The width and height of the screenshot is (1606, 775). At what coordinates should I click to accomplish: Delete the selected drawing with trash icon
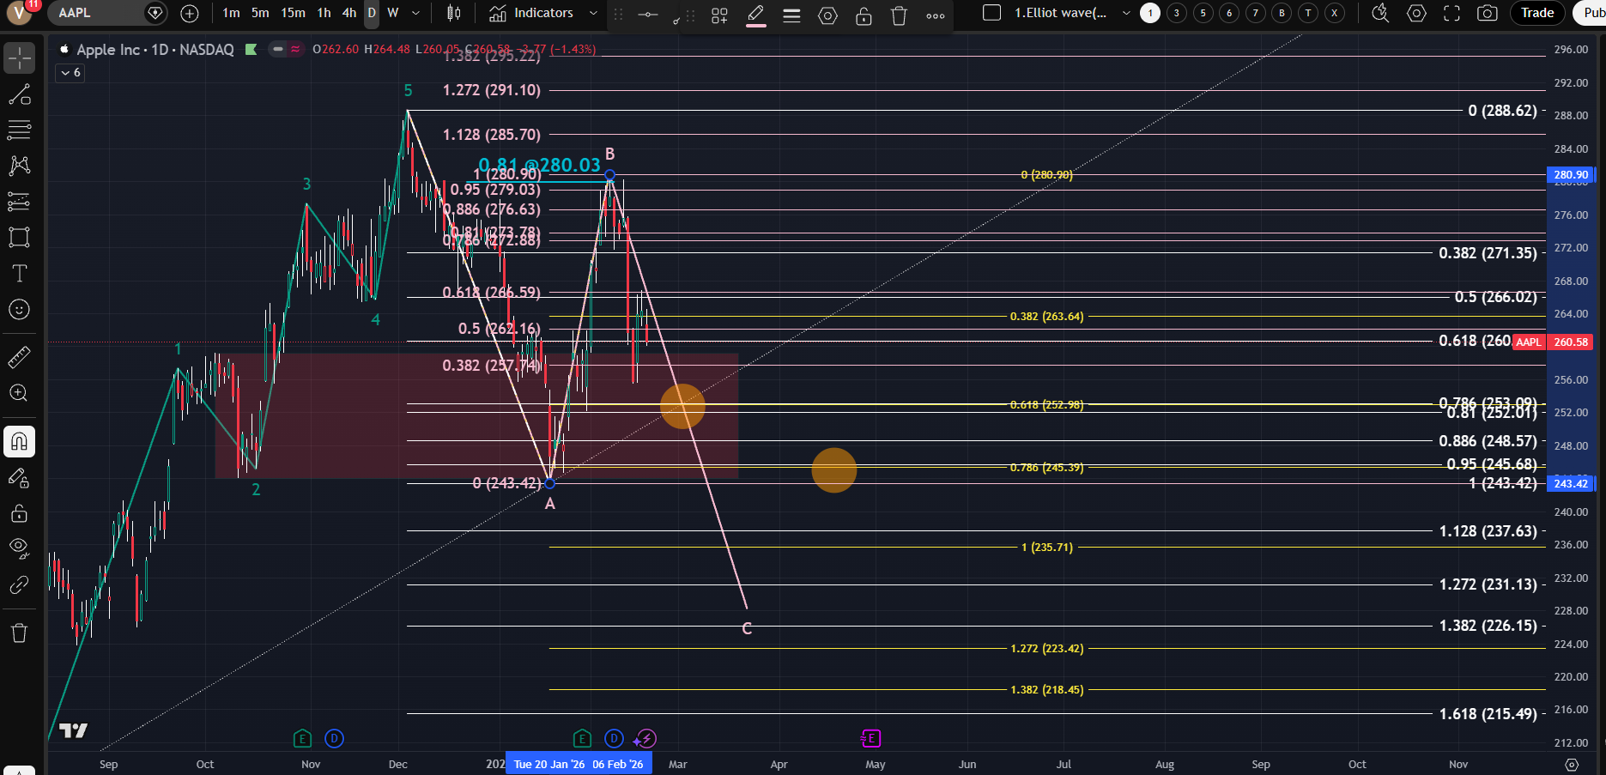click(899, 15)
